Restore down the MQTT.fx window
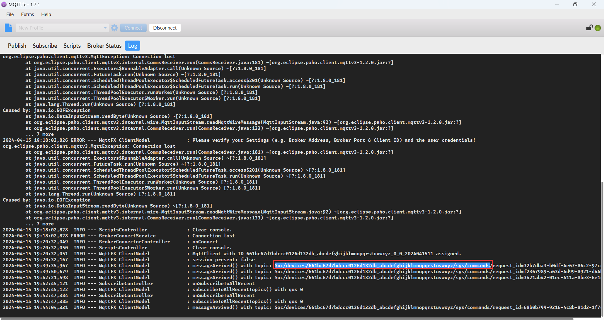Viewport: 604px width, 321px height. [x=575, y=4]
